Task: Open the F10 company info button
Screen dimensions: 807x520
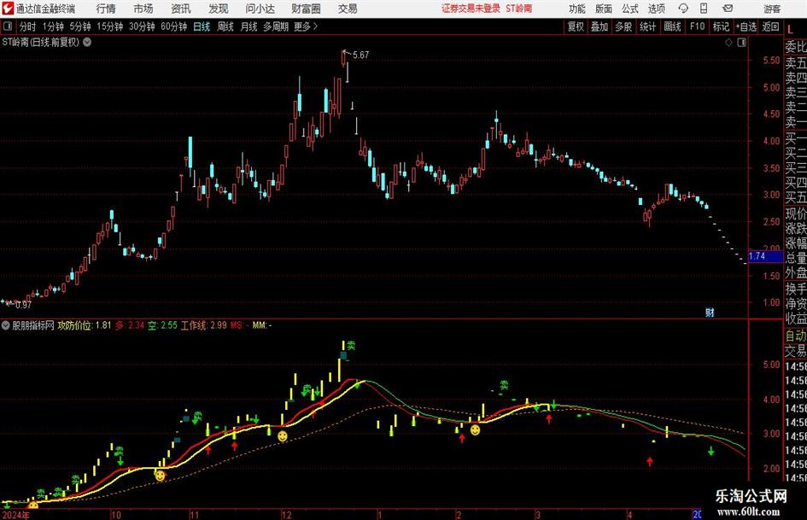Action: (x=697, y=26)
